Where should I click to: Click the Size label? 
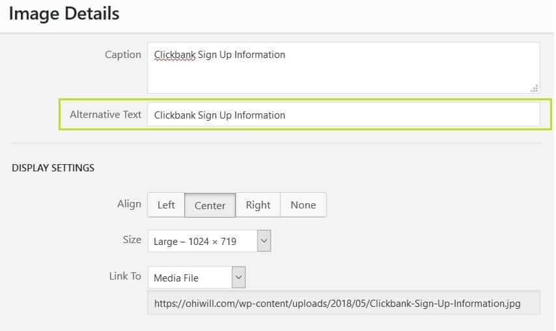click(x=132, y=240)
